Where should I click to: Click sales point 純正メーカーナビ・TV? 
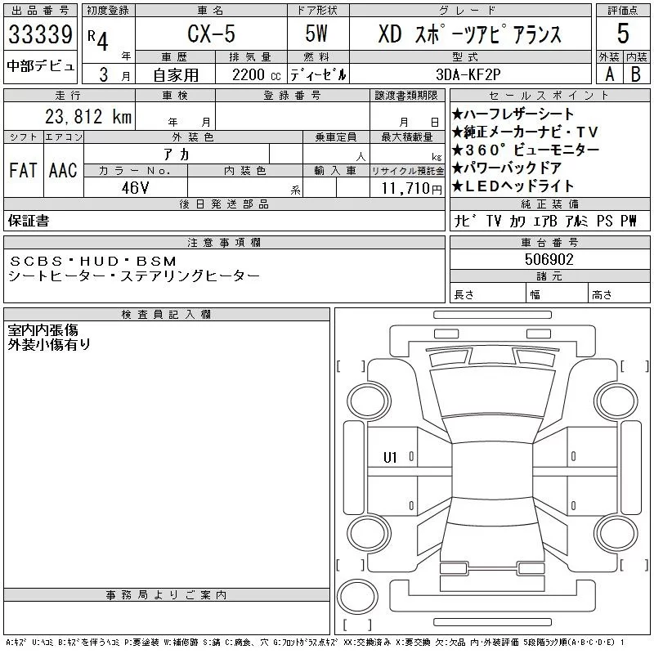(x=525, y=132)
